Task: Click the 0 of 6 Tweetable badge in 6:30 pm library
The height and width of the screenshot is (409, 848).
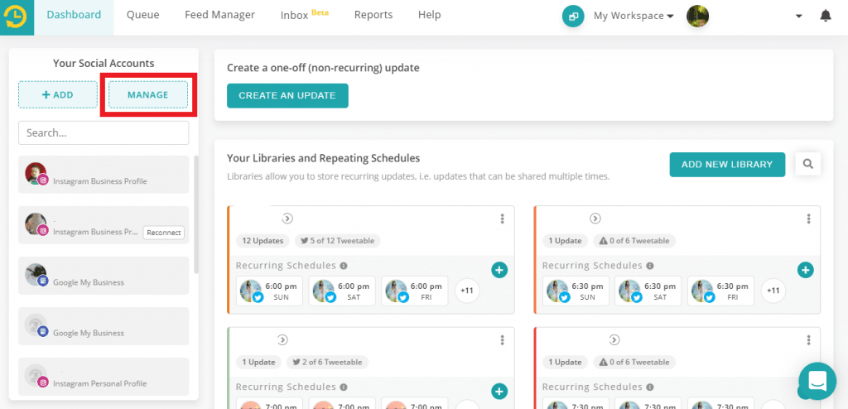Action: tap(634, 241)
